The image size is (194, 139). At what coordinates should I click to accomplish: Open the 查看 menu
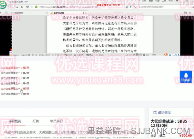tap(151, 1)
